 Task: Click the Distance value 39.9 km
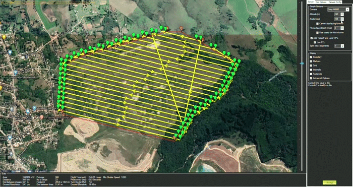[x=26, y=179]
